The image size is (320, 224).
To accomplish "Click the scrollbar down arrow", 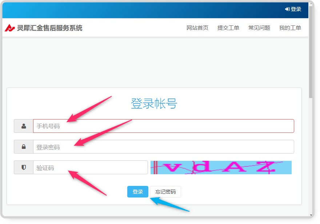I will (311, 215).
